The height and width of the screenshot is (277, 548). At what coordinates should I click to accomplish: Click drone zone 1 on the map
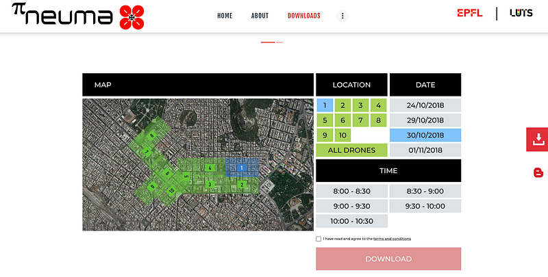point(241,168)
